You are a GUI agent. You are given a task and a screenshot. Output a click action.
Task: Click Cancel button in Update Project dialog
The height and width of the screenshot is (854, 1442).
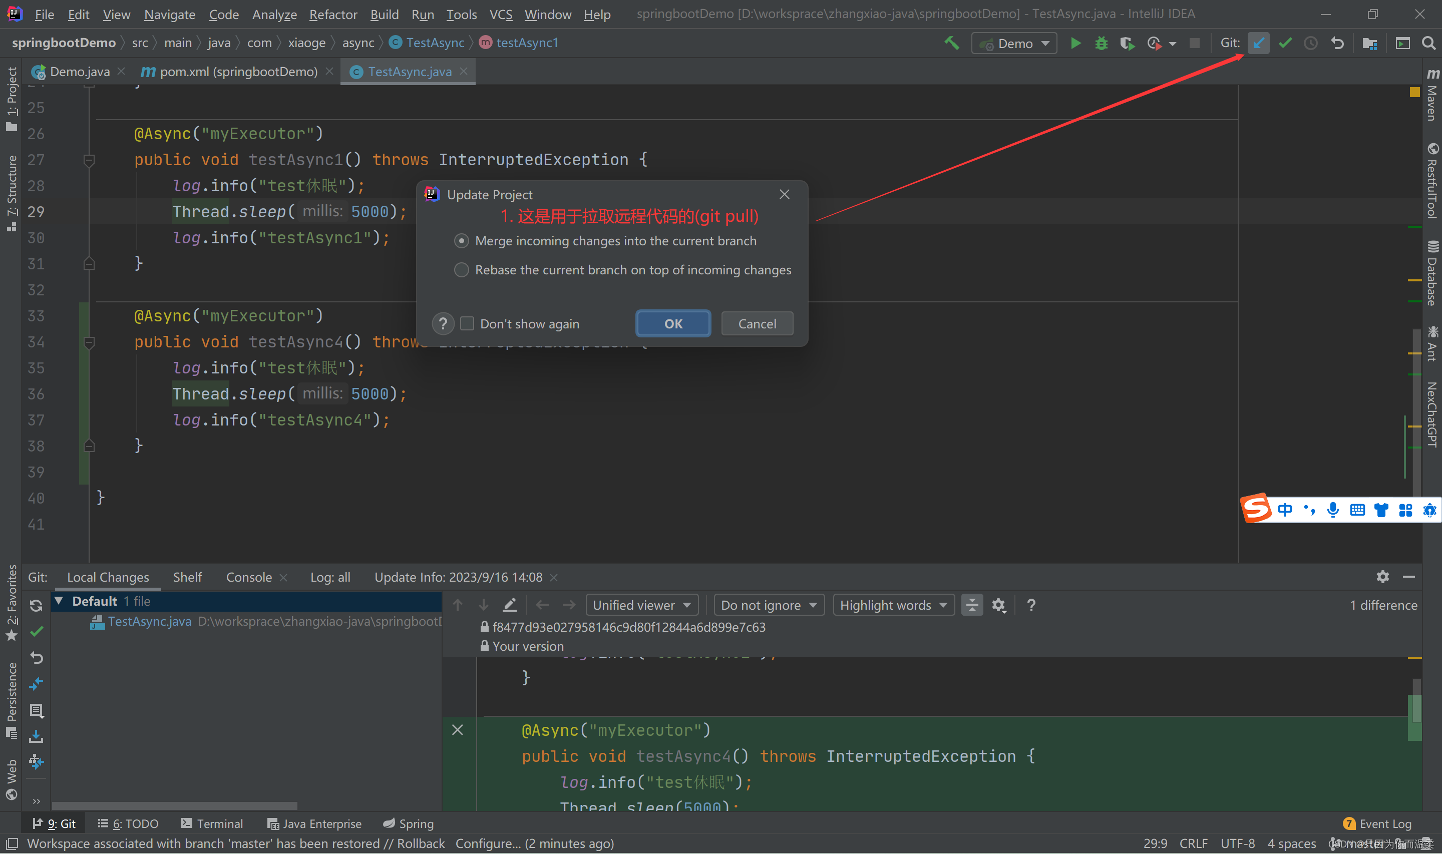tap(757, 323)
